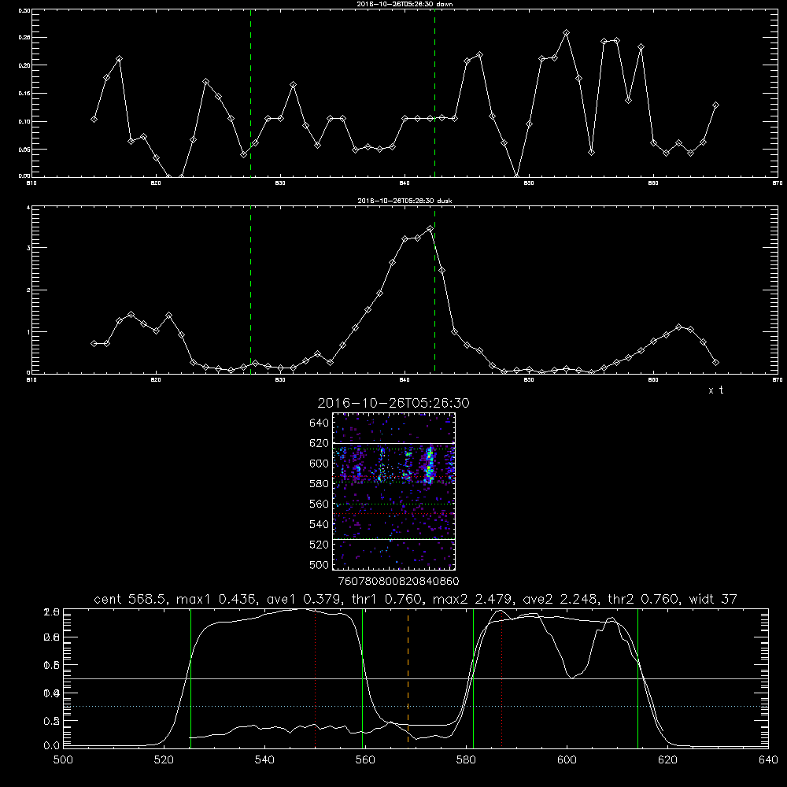Click the left green dashed line in dusk plot
The height and width of the screenshot is (787, 787).
250,290
